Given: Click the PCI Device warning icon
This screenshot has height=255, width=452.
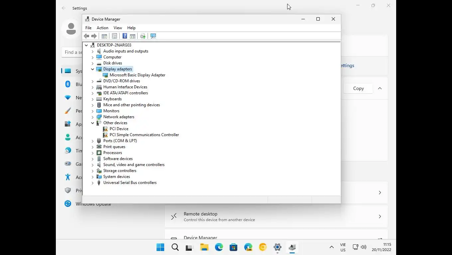Looking at the screenshot, I should tap(105, 129).
